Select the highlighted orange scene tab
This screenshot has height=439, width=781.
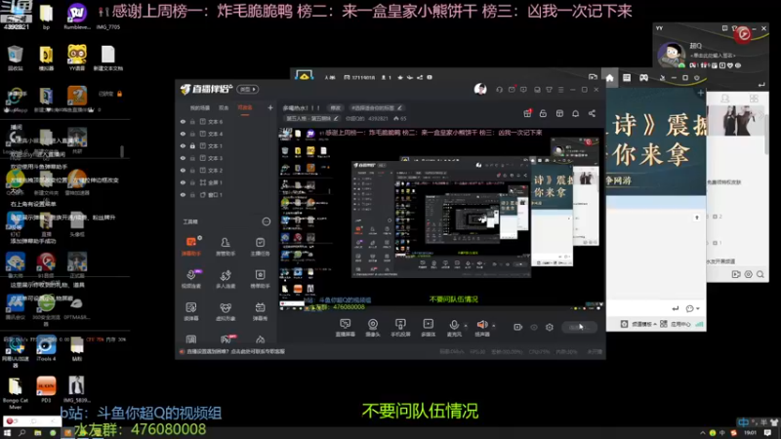tap(245, 108)
